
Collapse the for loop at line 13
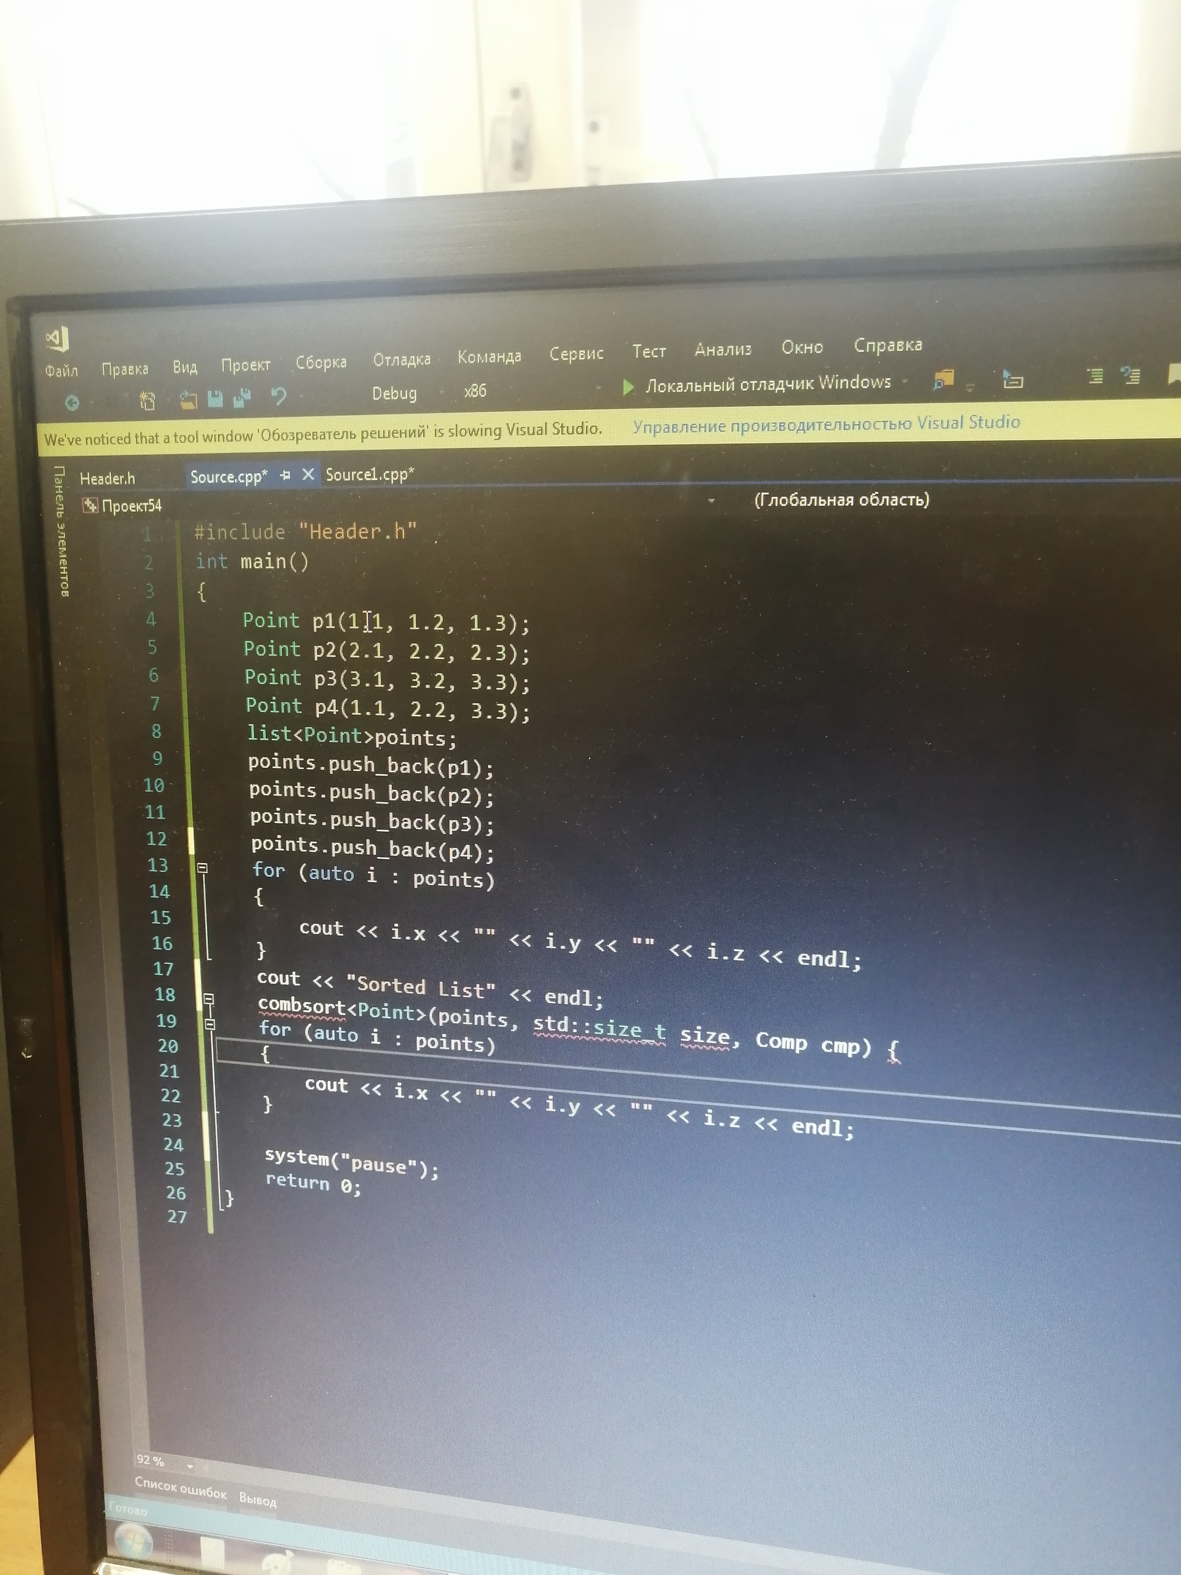pos(202,868)
